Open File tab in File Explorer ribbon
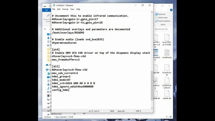 [46, 10]
